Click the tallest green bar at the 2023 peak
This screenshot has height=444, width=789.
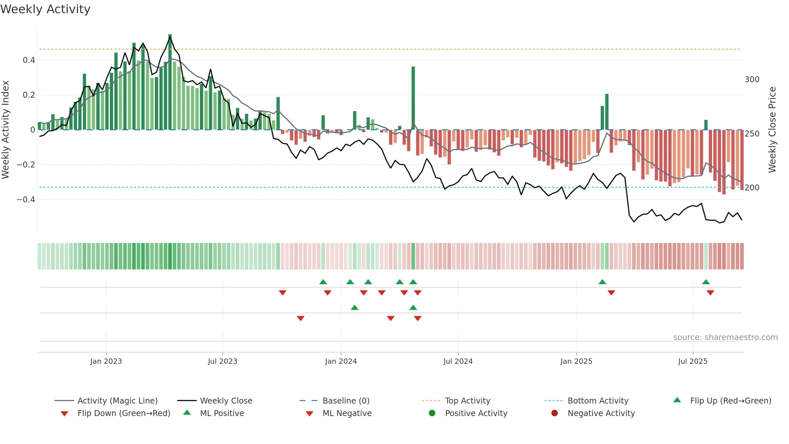coord(170,82)
